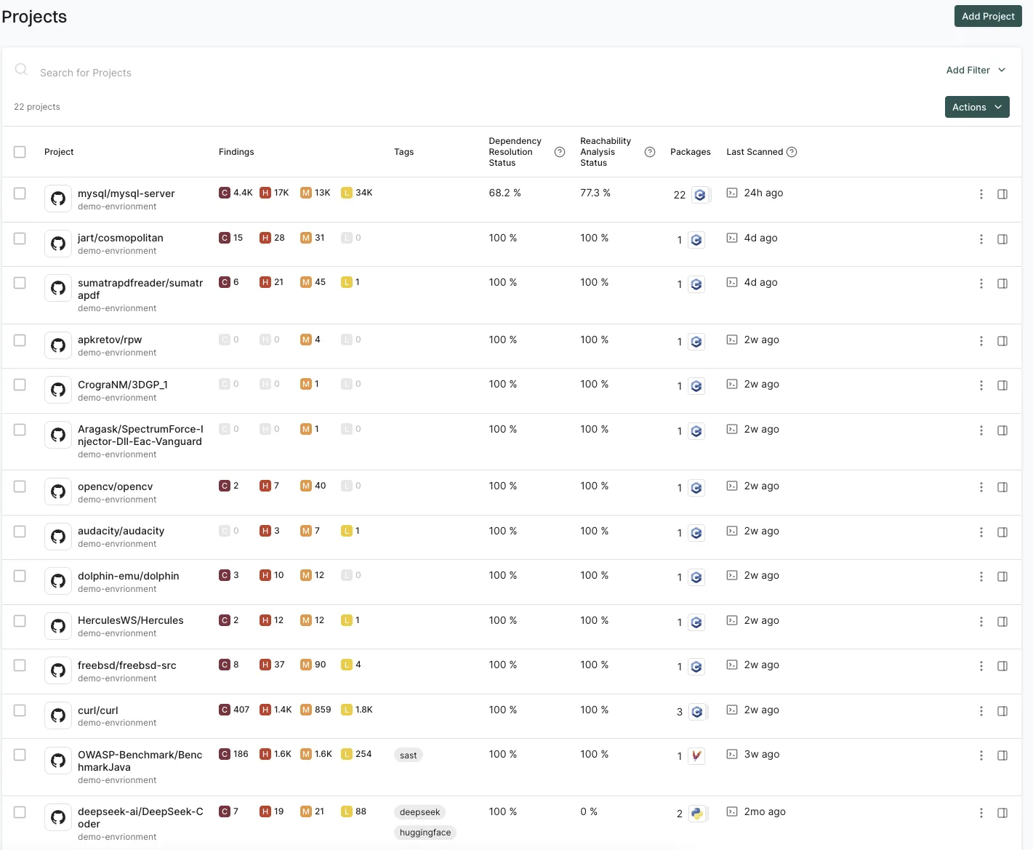Viewport: 1033px width, 850px height.
Task: Click the terminal scan icon on OWASP-Benchmark row
Action: [732, 755]
